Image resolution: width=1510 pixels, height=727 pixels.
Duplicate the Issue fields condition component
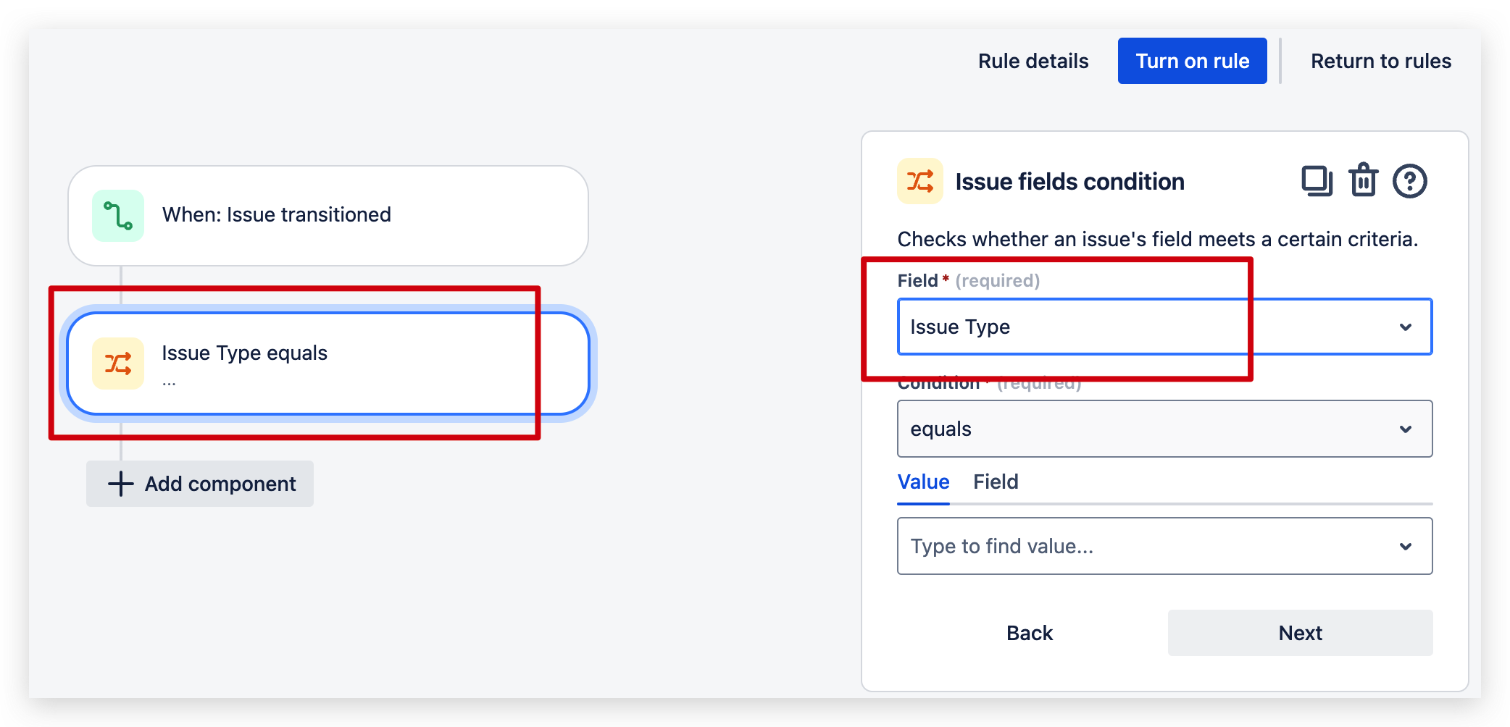coord(1317,181)
